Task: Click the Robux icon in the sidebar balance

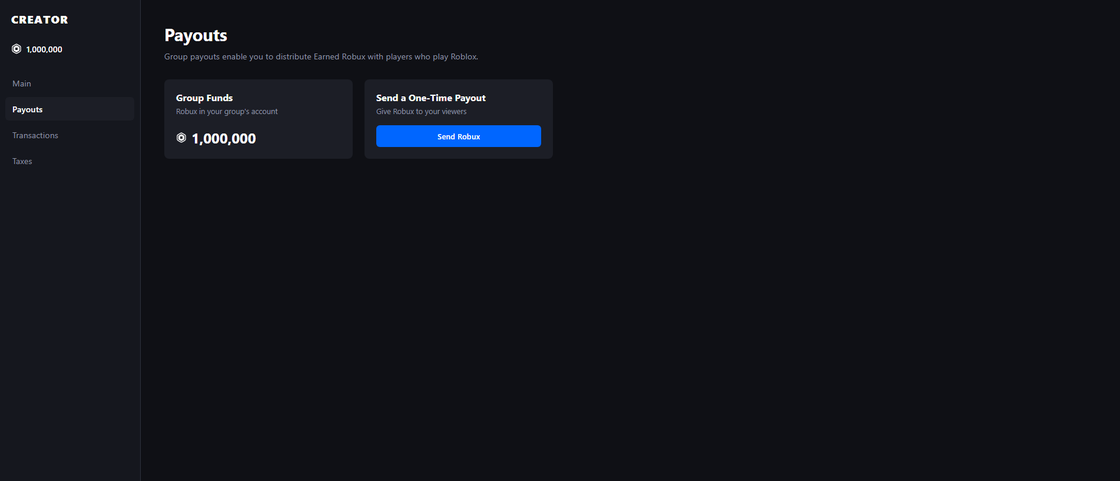Action: [x=16, y=49]
